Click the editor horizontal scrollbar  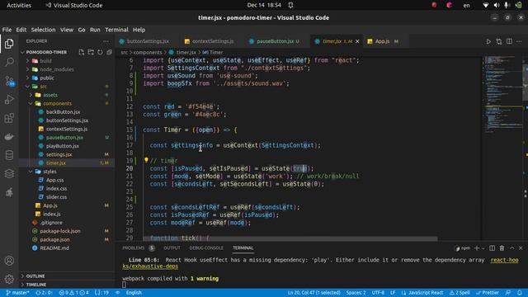coord(290,238)
